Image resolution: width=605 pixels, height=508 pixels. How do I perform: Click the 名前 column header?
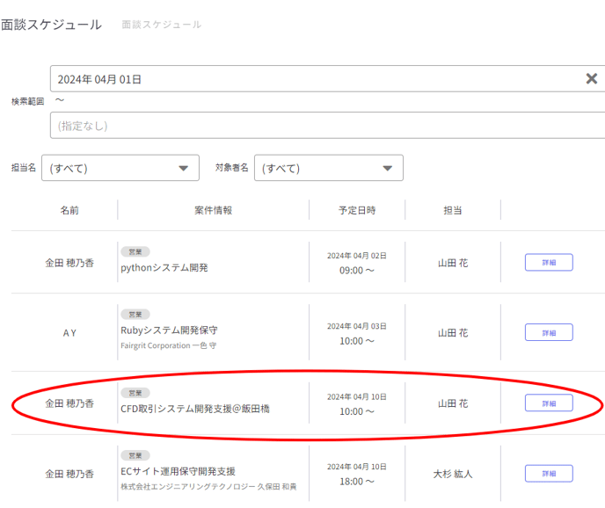(69, 210)
